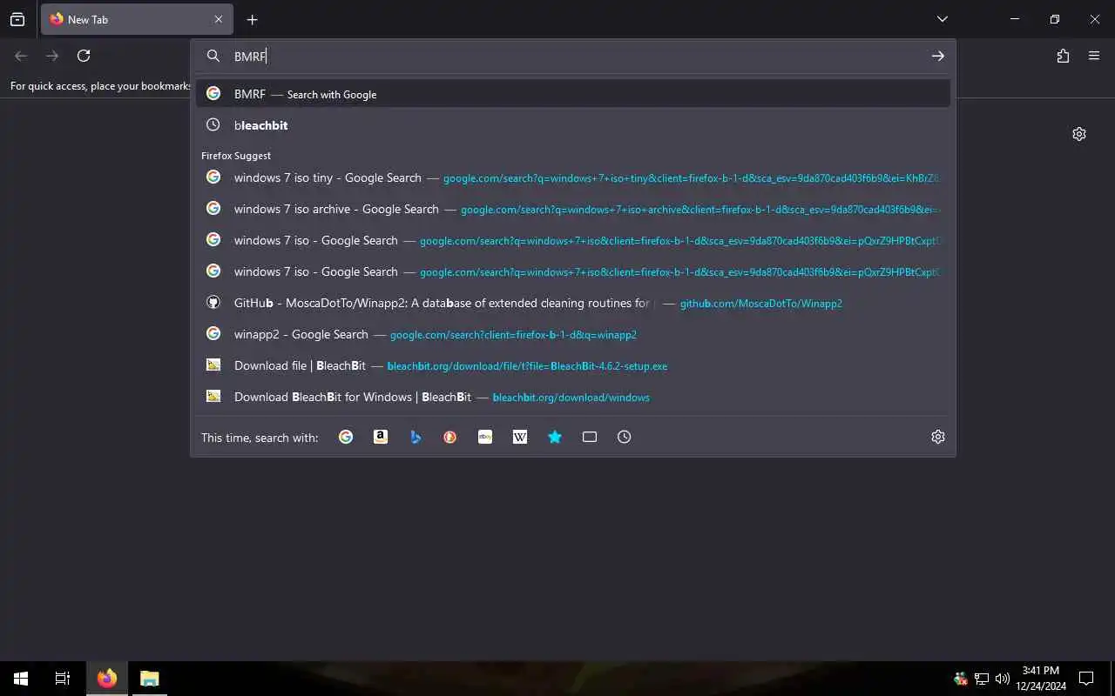The width and height of the screenshot is (1115, 696).
Task: Open Task View on the taskbar
Action: 63,679
